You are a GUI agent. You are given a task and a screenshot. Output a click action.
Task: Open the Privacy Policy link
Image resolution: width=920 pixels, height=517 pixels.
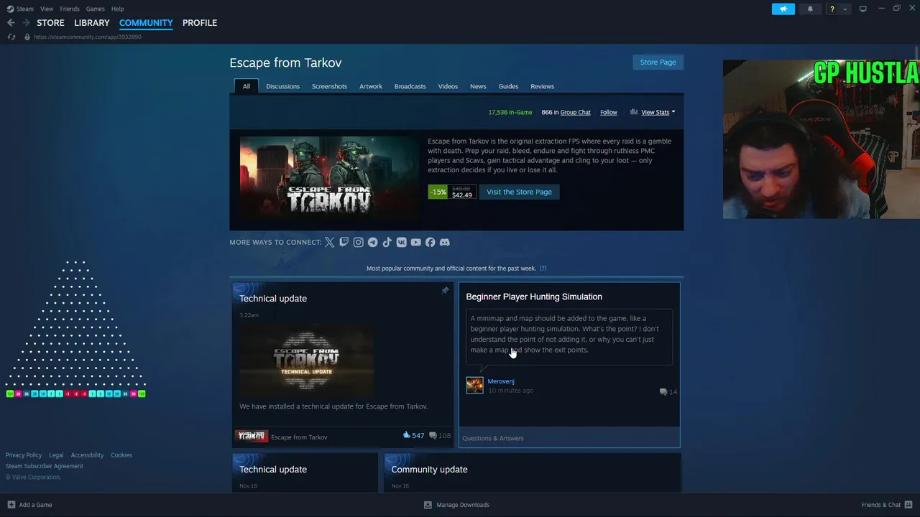tap(24, 455)
